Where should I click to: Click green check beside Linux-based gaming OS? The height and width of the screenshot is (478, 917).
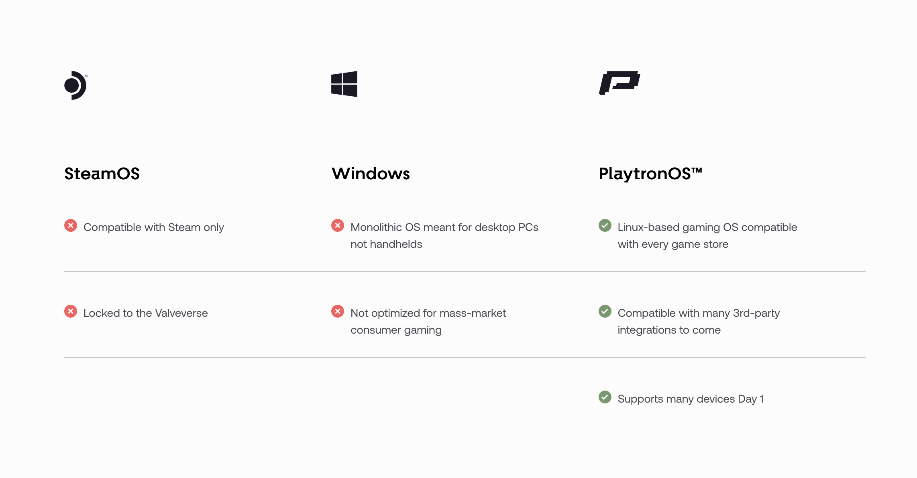[x=605, y=226]
